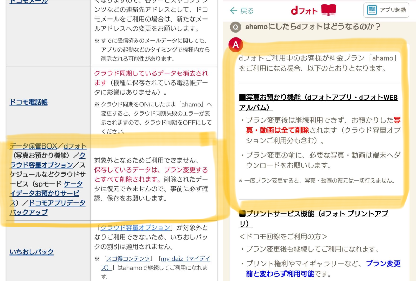416x281 pixels.
Task: Open the ドコモメール link at top
Action: coord(29,2)
